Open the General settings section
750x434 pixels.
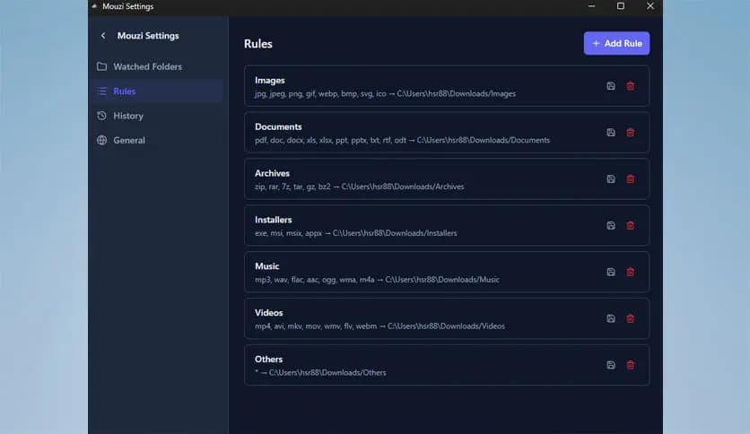tap(157, 140)
